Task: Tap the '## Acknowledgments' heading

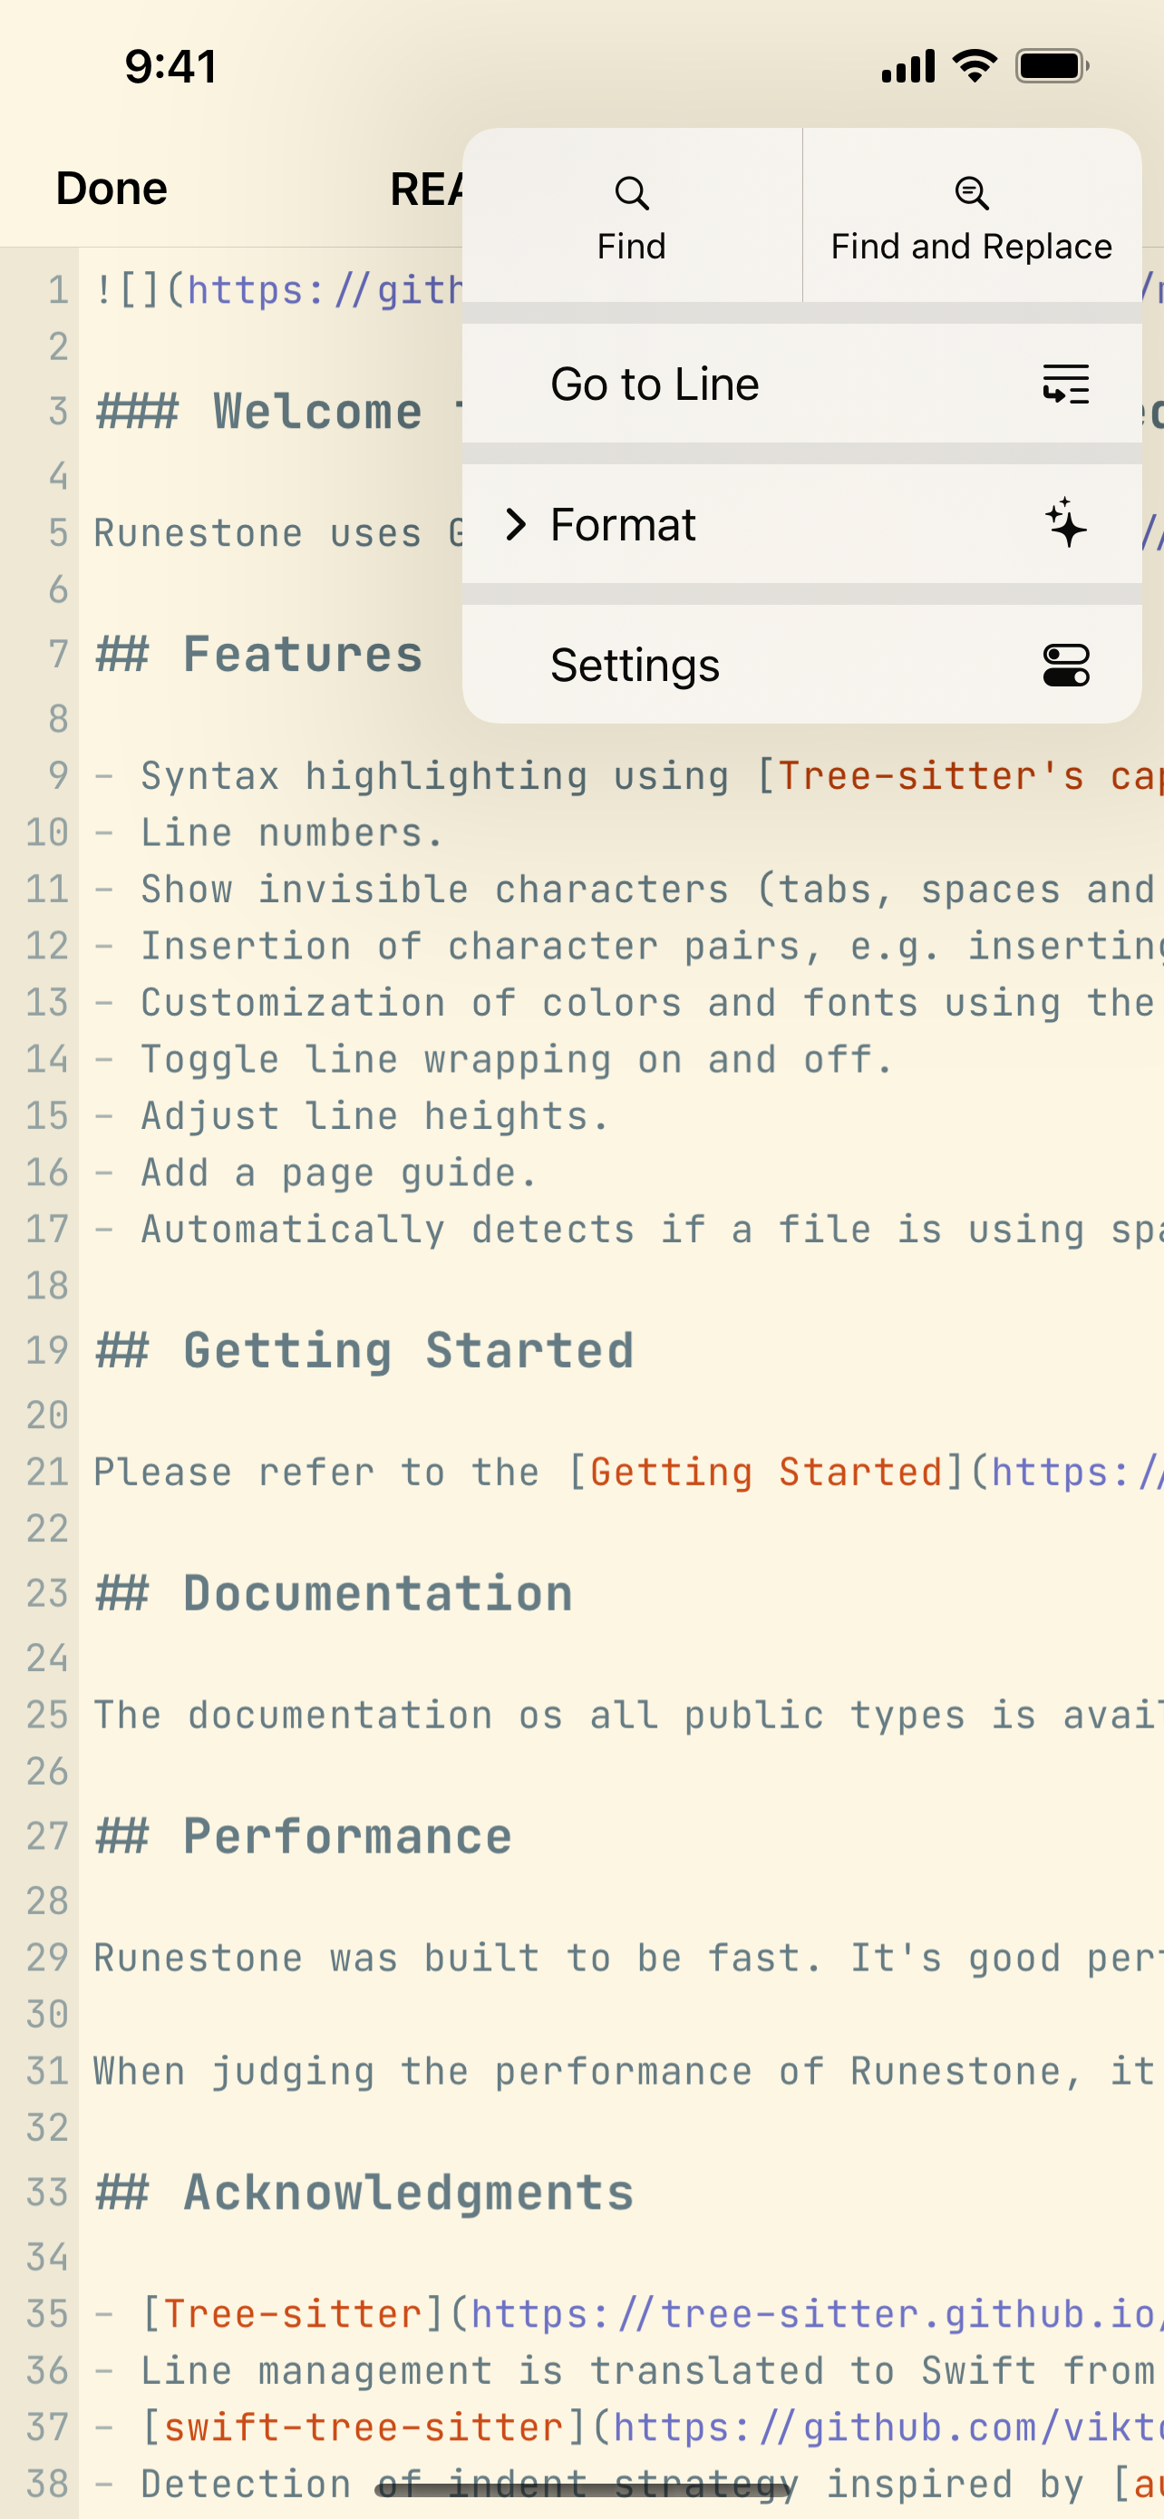Action: 364,2192
